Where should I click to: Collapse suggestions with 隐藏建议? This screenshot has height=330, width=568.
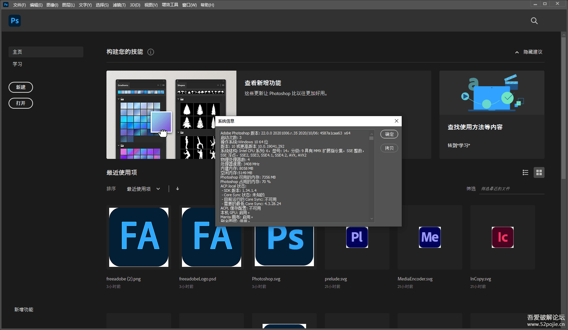point(529,52)
